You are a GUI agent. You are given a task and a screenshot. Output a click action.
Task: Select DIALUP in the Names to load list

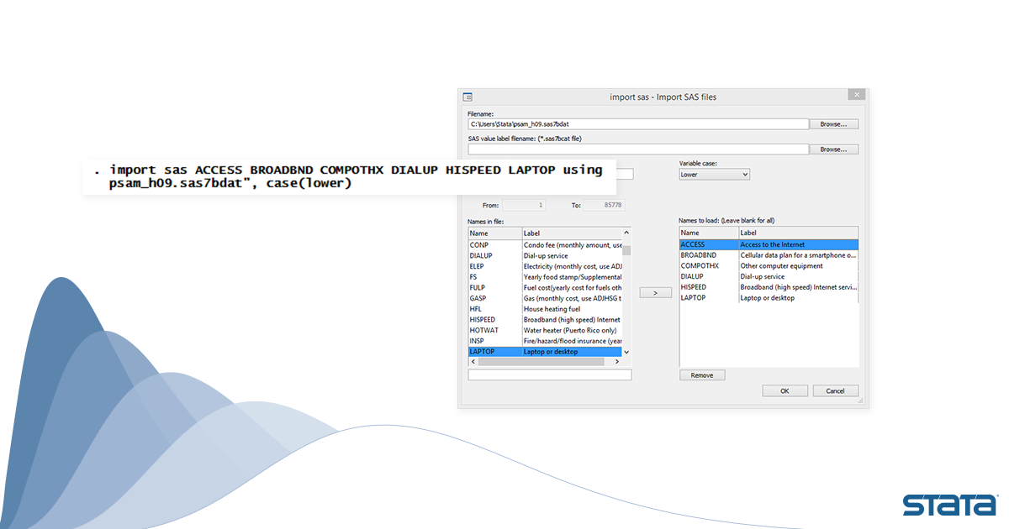[x=769, y=276]
